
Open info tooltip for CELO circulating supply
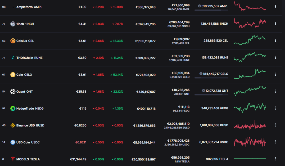point(201,74)
